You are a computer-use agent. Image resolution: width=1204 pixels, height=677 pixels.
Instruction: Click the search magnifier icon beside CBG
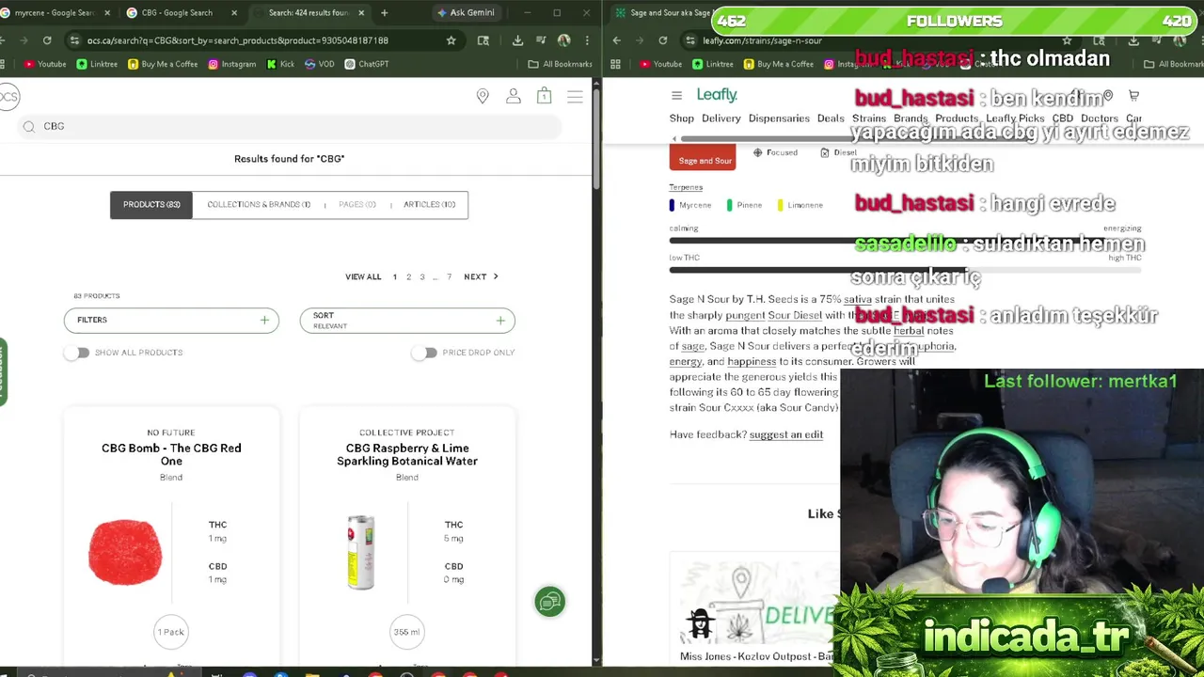[x=29, y=126]
